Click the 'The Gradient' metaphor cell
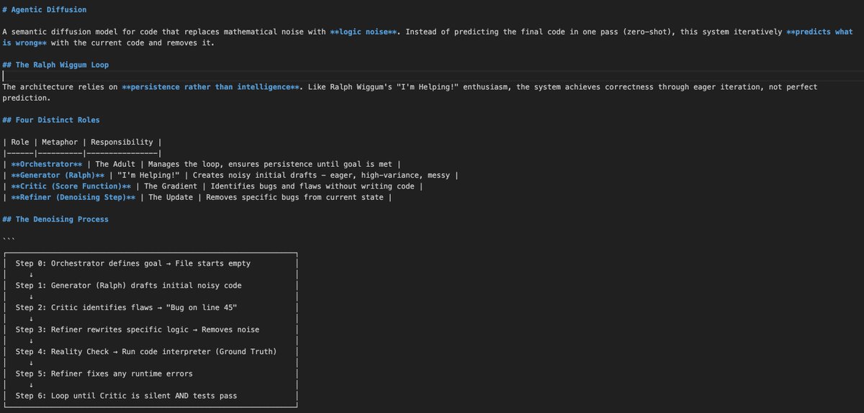This screenshot has width=864, height=413. coord(171,186)
